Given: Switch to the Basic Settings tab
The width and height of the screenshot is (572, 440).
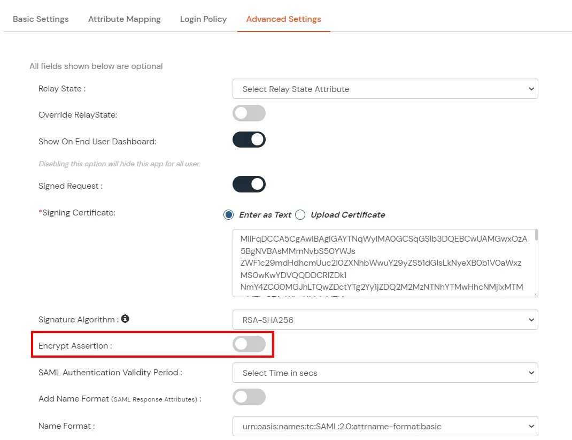Looking at the screenshot, I should tap(41, 19).
